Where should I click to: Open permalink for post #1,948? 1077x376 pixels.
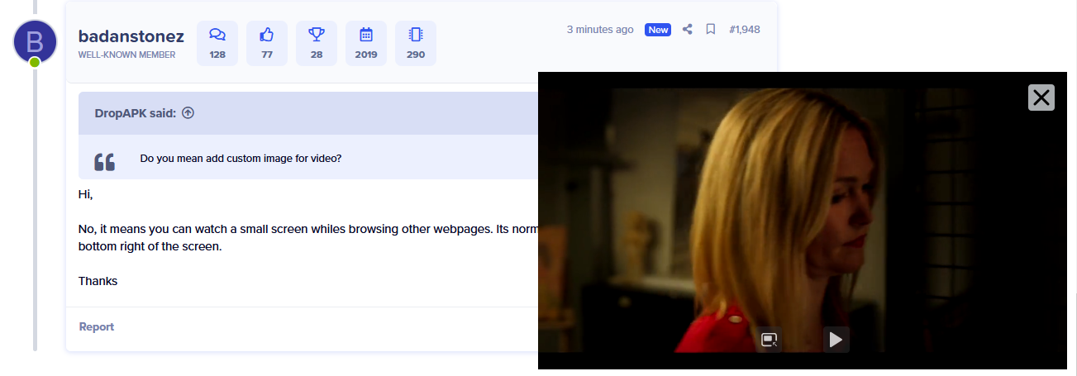coord(745,30)
